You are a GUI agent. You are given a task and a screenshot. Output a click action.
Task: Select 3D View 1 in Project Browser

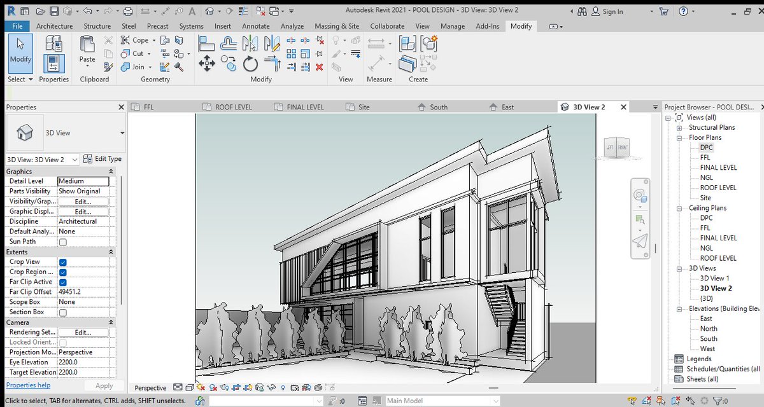pos(714,279)
